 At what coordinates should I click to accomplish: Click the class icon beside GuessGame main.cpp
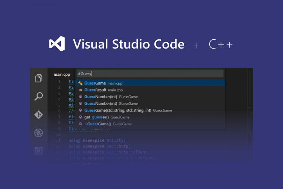coord(80,83)
